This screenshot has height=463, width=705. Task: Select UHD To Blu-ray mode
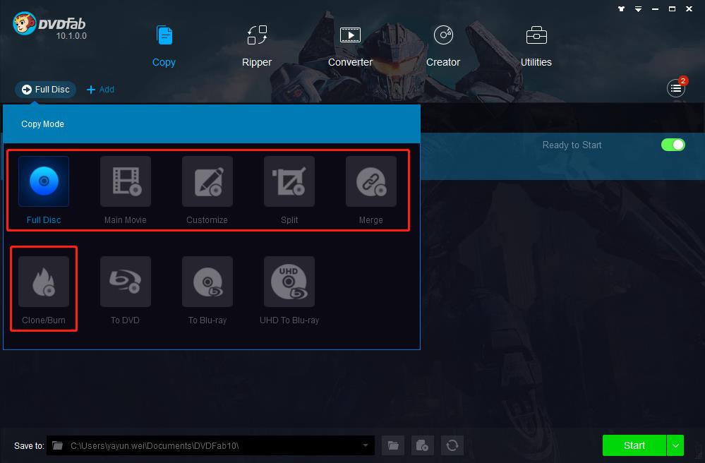pos(289,282)
